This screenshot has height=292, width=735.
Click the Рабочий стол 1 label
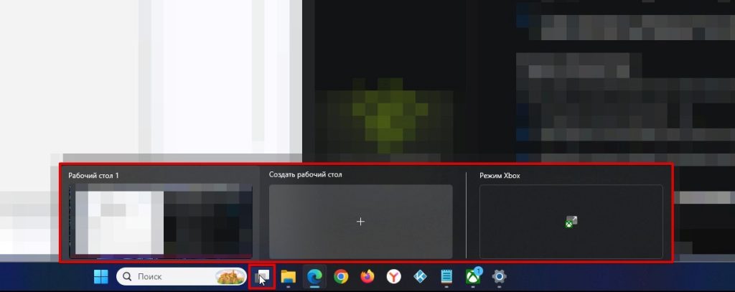click(x=94, y=176)
